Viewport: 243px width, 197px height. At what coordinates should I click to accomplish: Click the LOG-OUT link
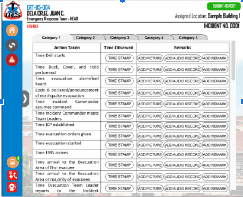pos(33,26)
